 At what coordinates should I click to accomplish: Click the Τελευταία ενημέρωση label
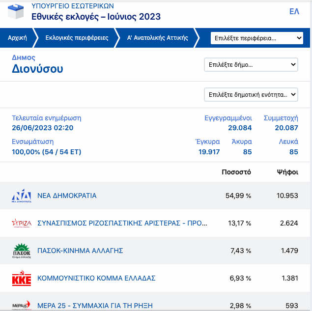click(47, 118)
